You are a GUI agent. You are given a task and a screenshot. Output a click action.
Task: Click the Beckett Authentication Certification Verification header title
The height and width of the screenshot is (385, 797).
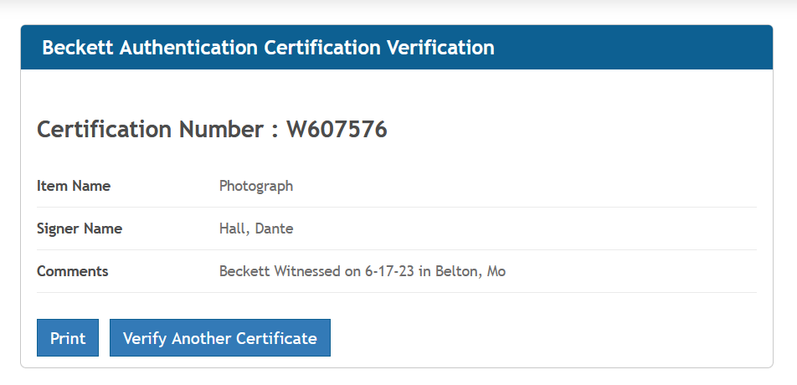(x=268, y=48)
